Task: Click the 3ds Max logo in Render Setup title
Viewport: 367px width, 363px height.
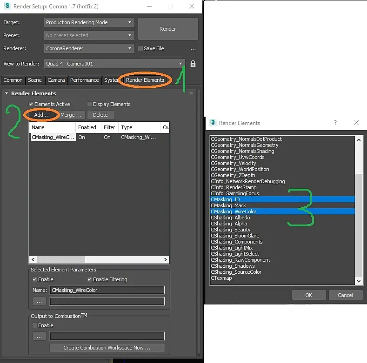Action: [7, 6]
